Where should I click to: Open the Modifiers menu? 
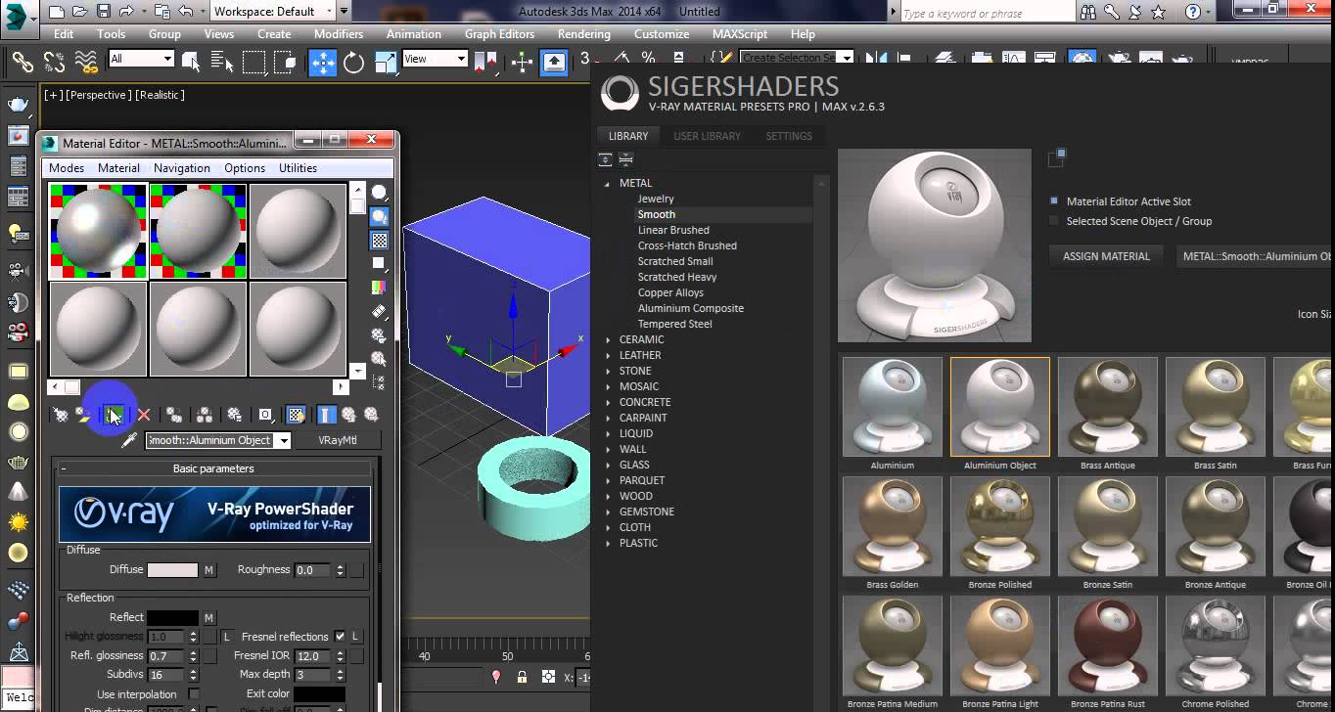339,33
